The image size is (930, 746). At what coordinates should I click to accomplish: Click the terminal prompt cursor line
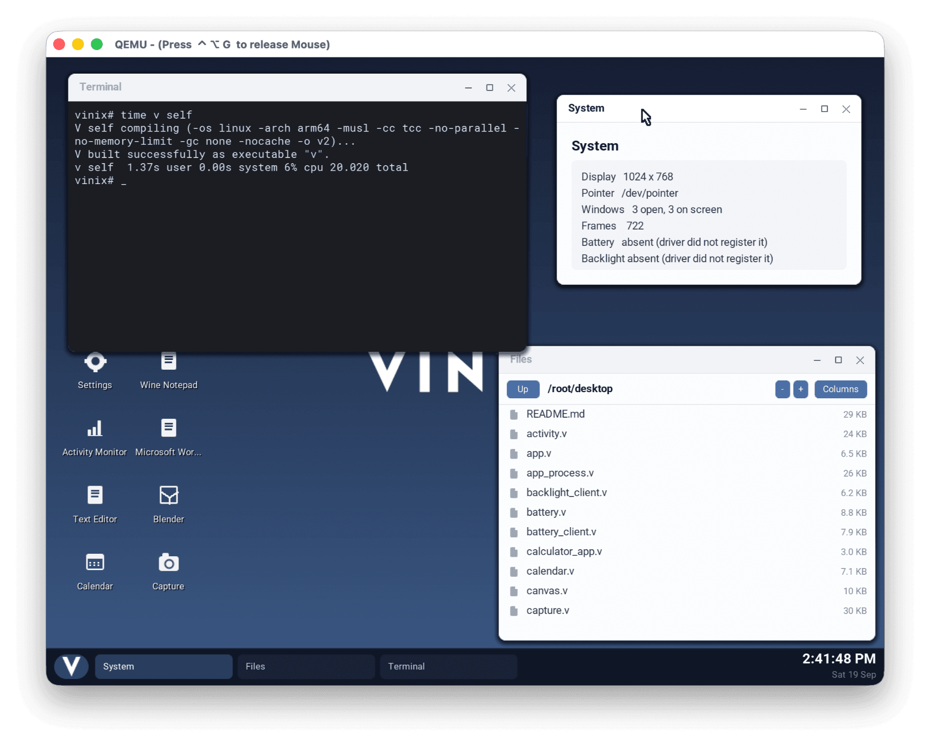pos(101,180)
